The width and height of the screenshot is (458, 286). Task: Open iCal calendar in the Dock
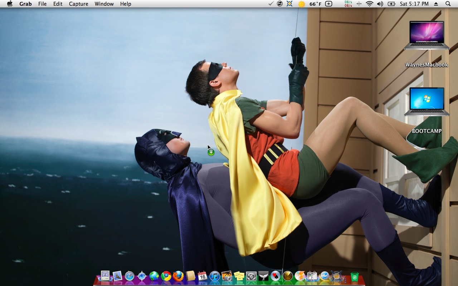click(203, 276)
